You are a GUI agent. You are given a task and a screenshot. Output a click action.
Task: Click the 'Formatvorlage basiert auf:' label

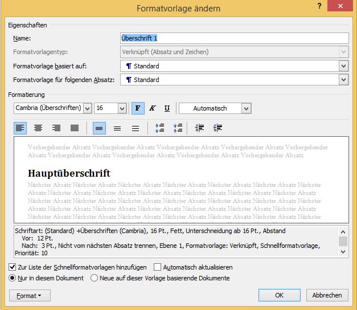pos(50,66)
